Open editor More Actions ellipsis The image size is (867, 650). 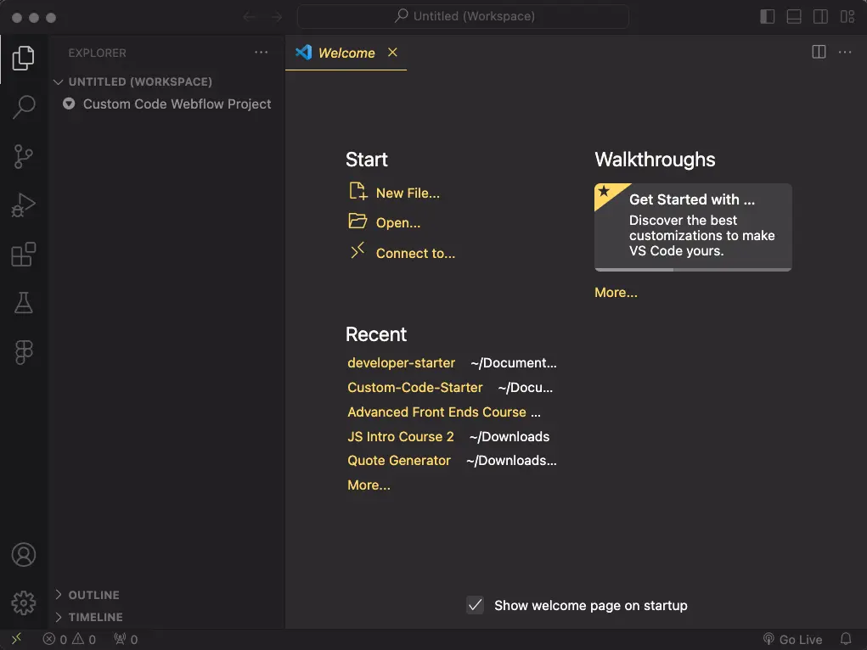[845, 52]
